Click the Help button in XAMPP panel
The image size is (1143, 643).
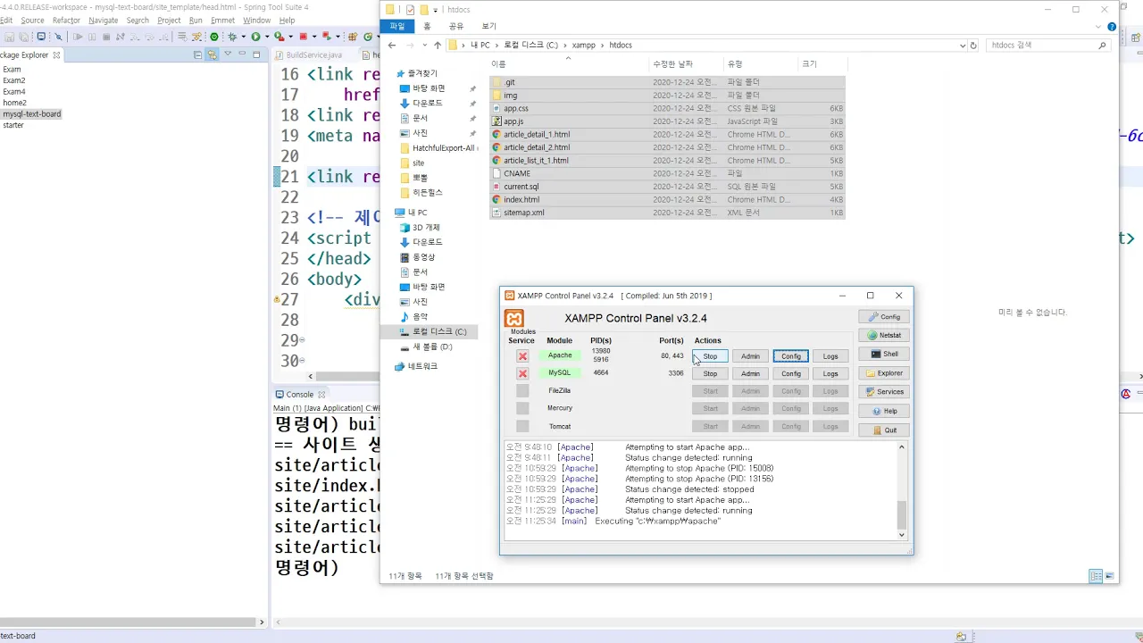click(x=884, y=411)
